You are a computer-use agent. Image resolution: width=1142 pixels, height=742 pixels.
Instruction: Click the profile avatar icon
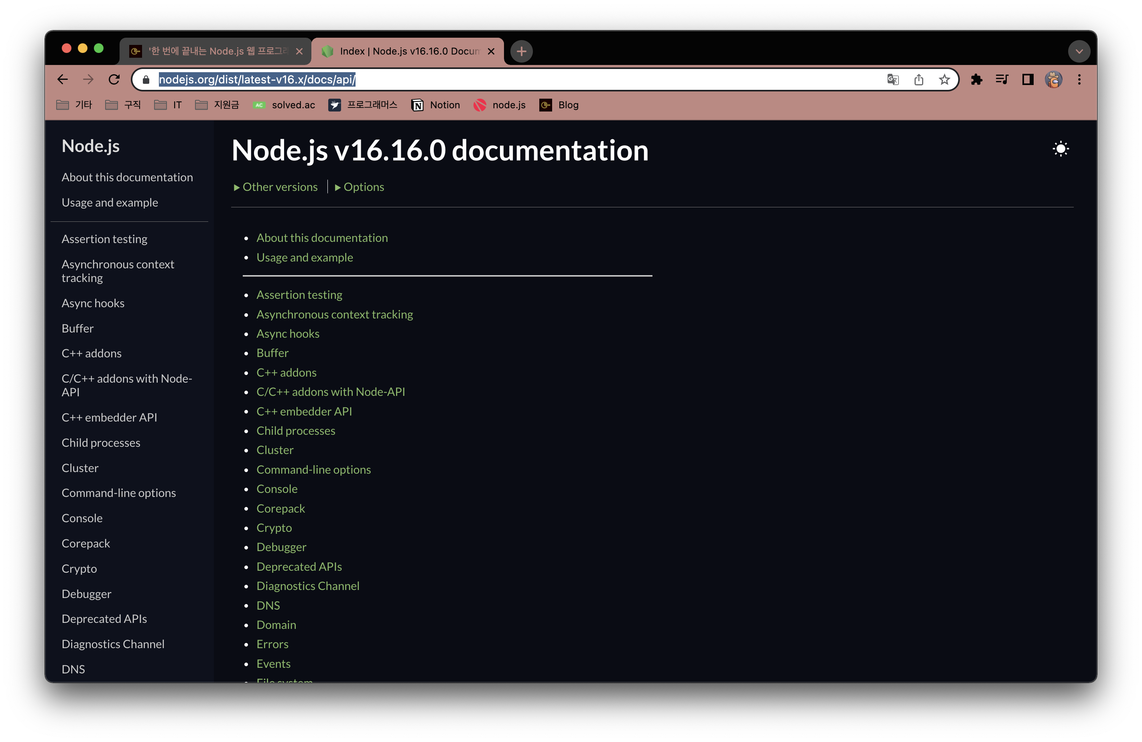pyautogui.click(x=1053, y=80)
